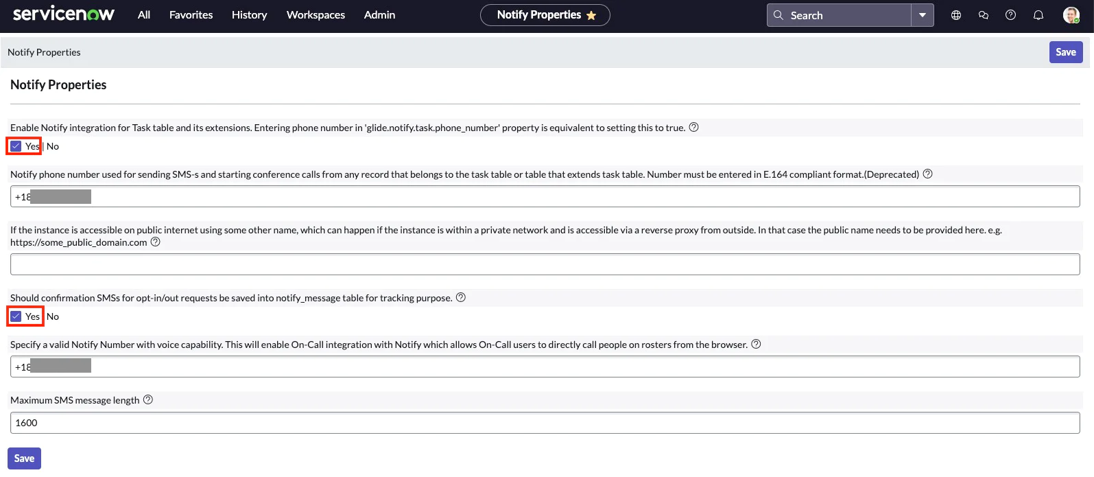Click the top-right Save button
Screen dimensions: 1094x477
[x=1066, y=52]
